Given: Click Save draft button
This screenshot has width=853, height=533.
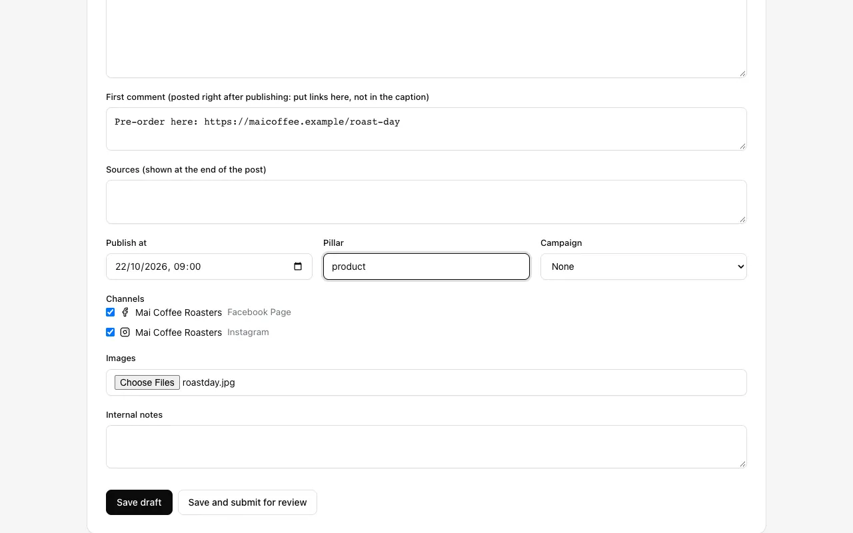Looking at the screenshot, I should (x=139, y=502).
